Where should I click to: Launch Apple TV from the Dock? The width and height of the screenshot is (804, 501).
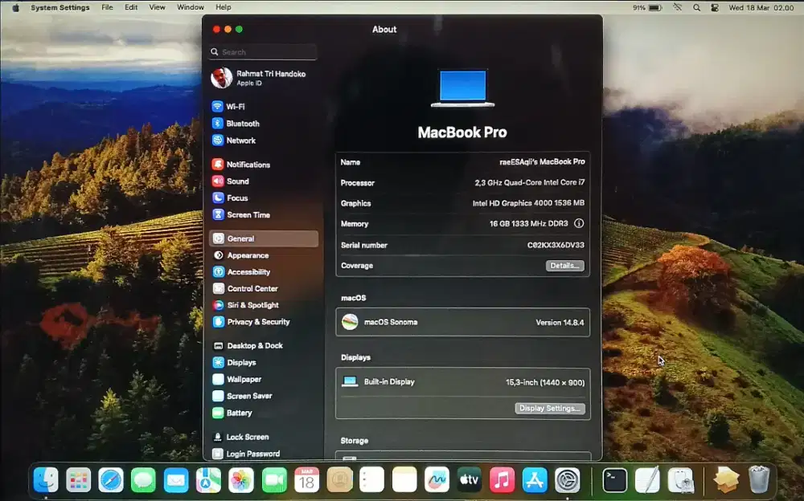(470, 480)
